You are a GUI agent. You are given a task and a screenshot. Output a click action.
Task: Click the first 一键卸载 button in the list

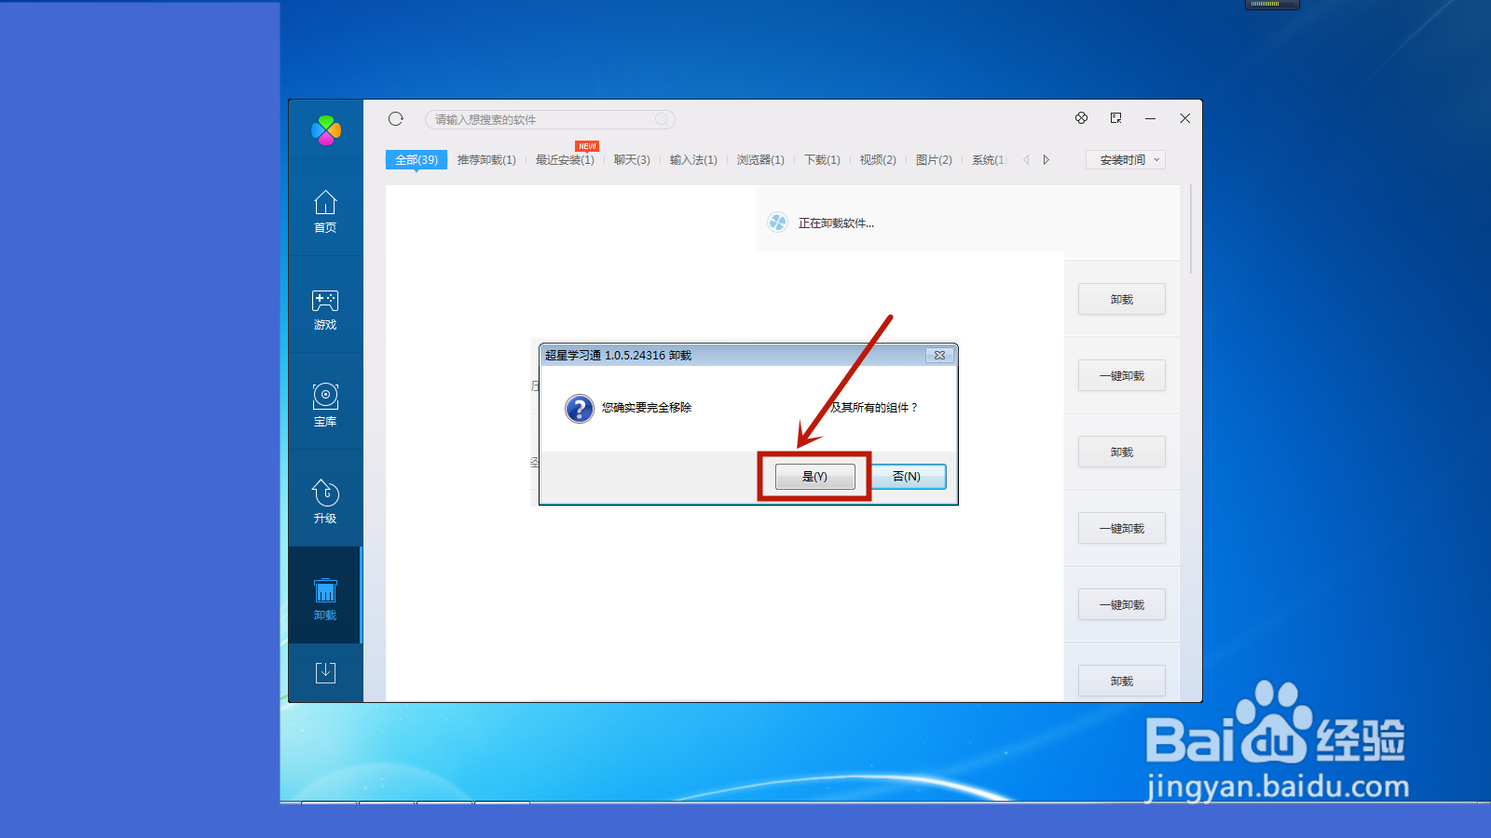[x=1122, y=375]
